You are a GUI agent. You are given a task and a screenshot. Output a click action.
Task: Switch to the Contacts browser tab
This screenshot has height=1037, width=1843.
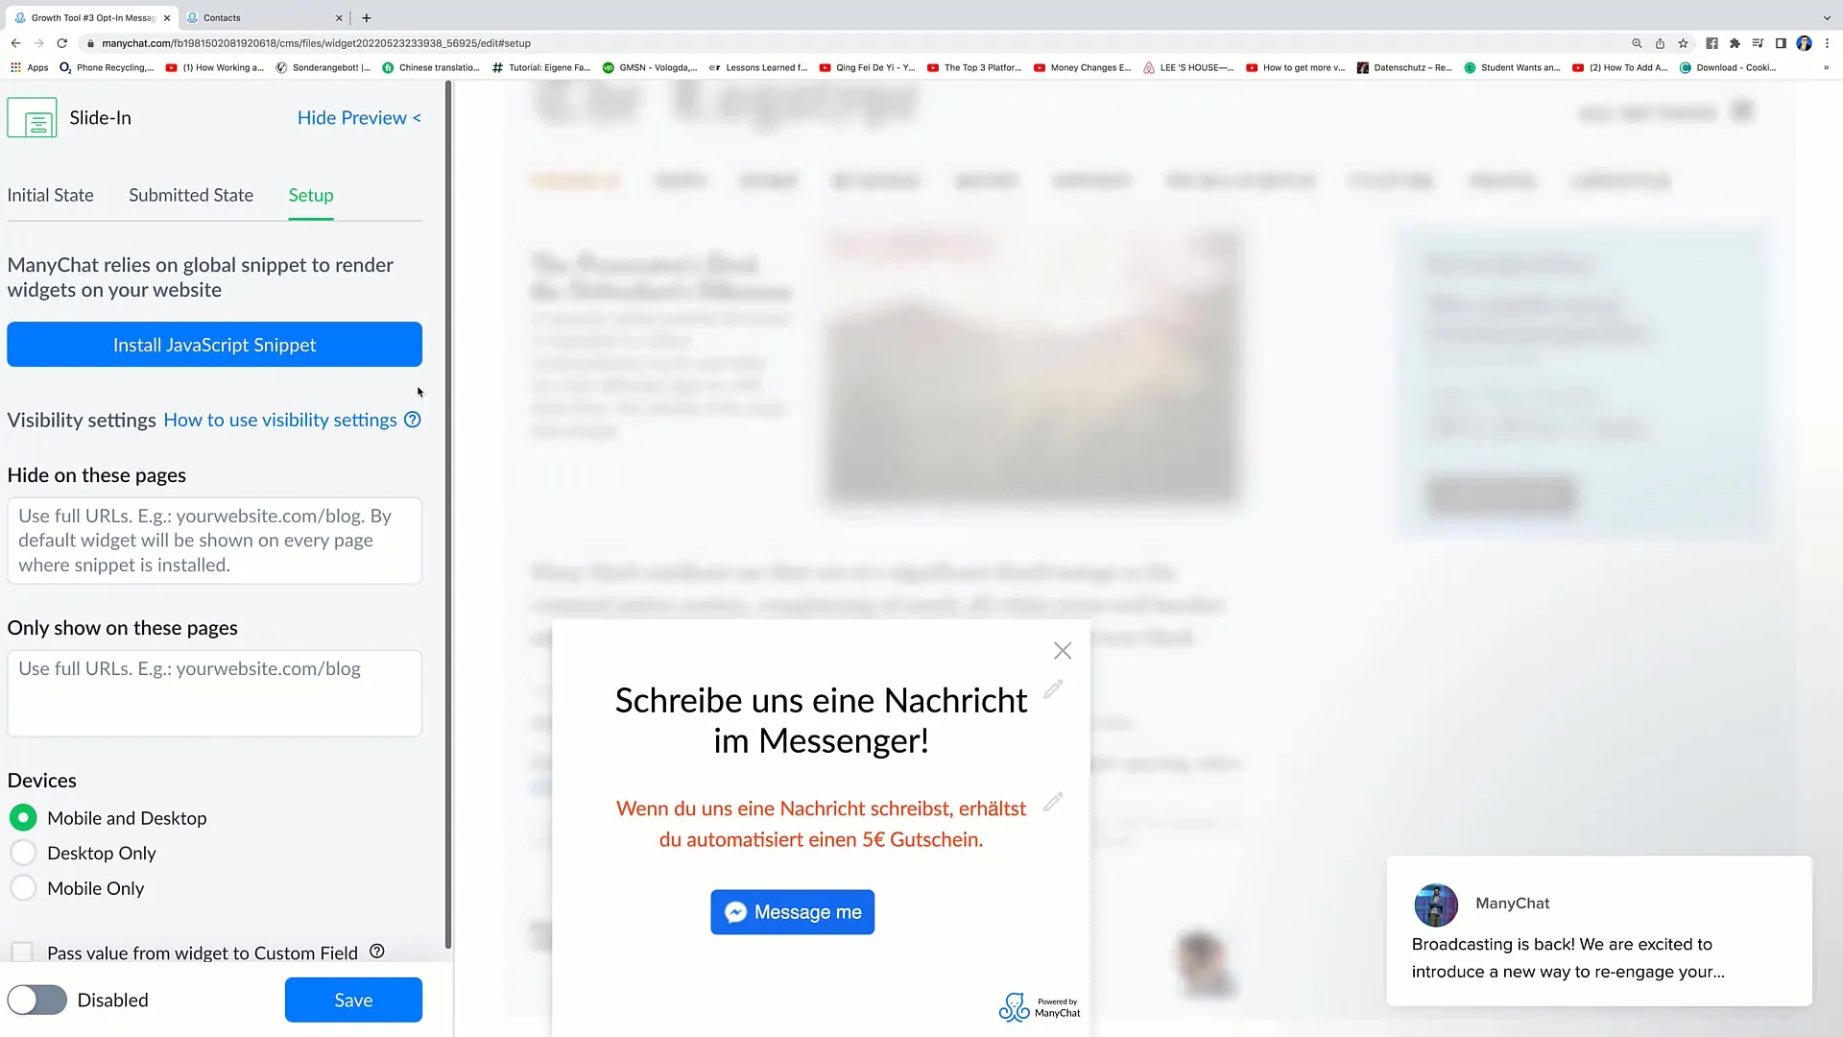(x=264, y=17)
